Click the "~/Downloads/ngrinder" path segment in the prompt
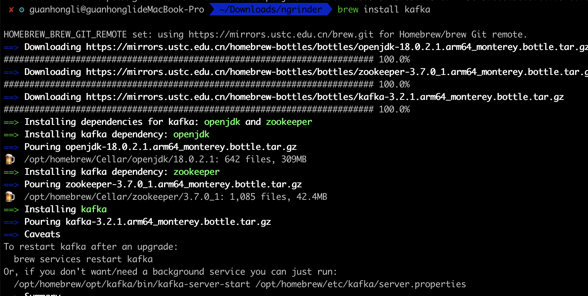 point(271,10)
